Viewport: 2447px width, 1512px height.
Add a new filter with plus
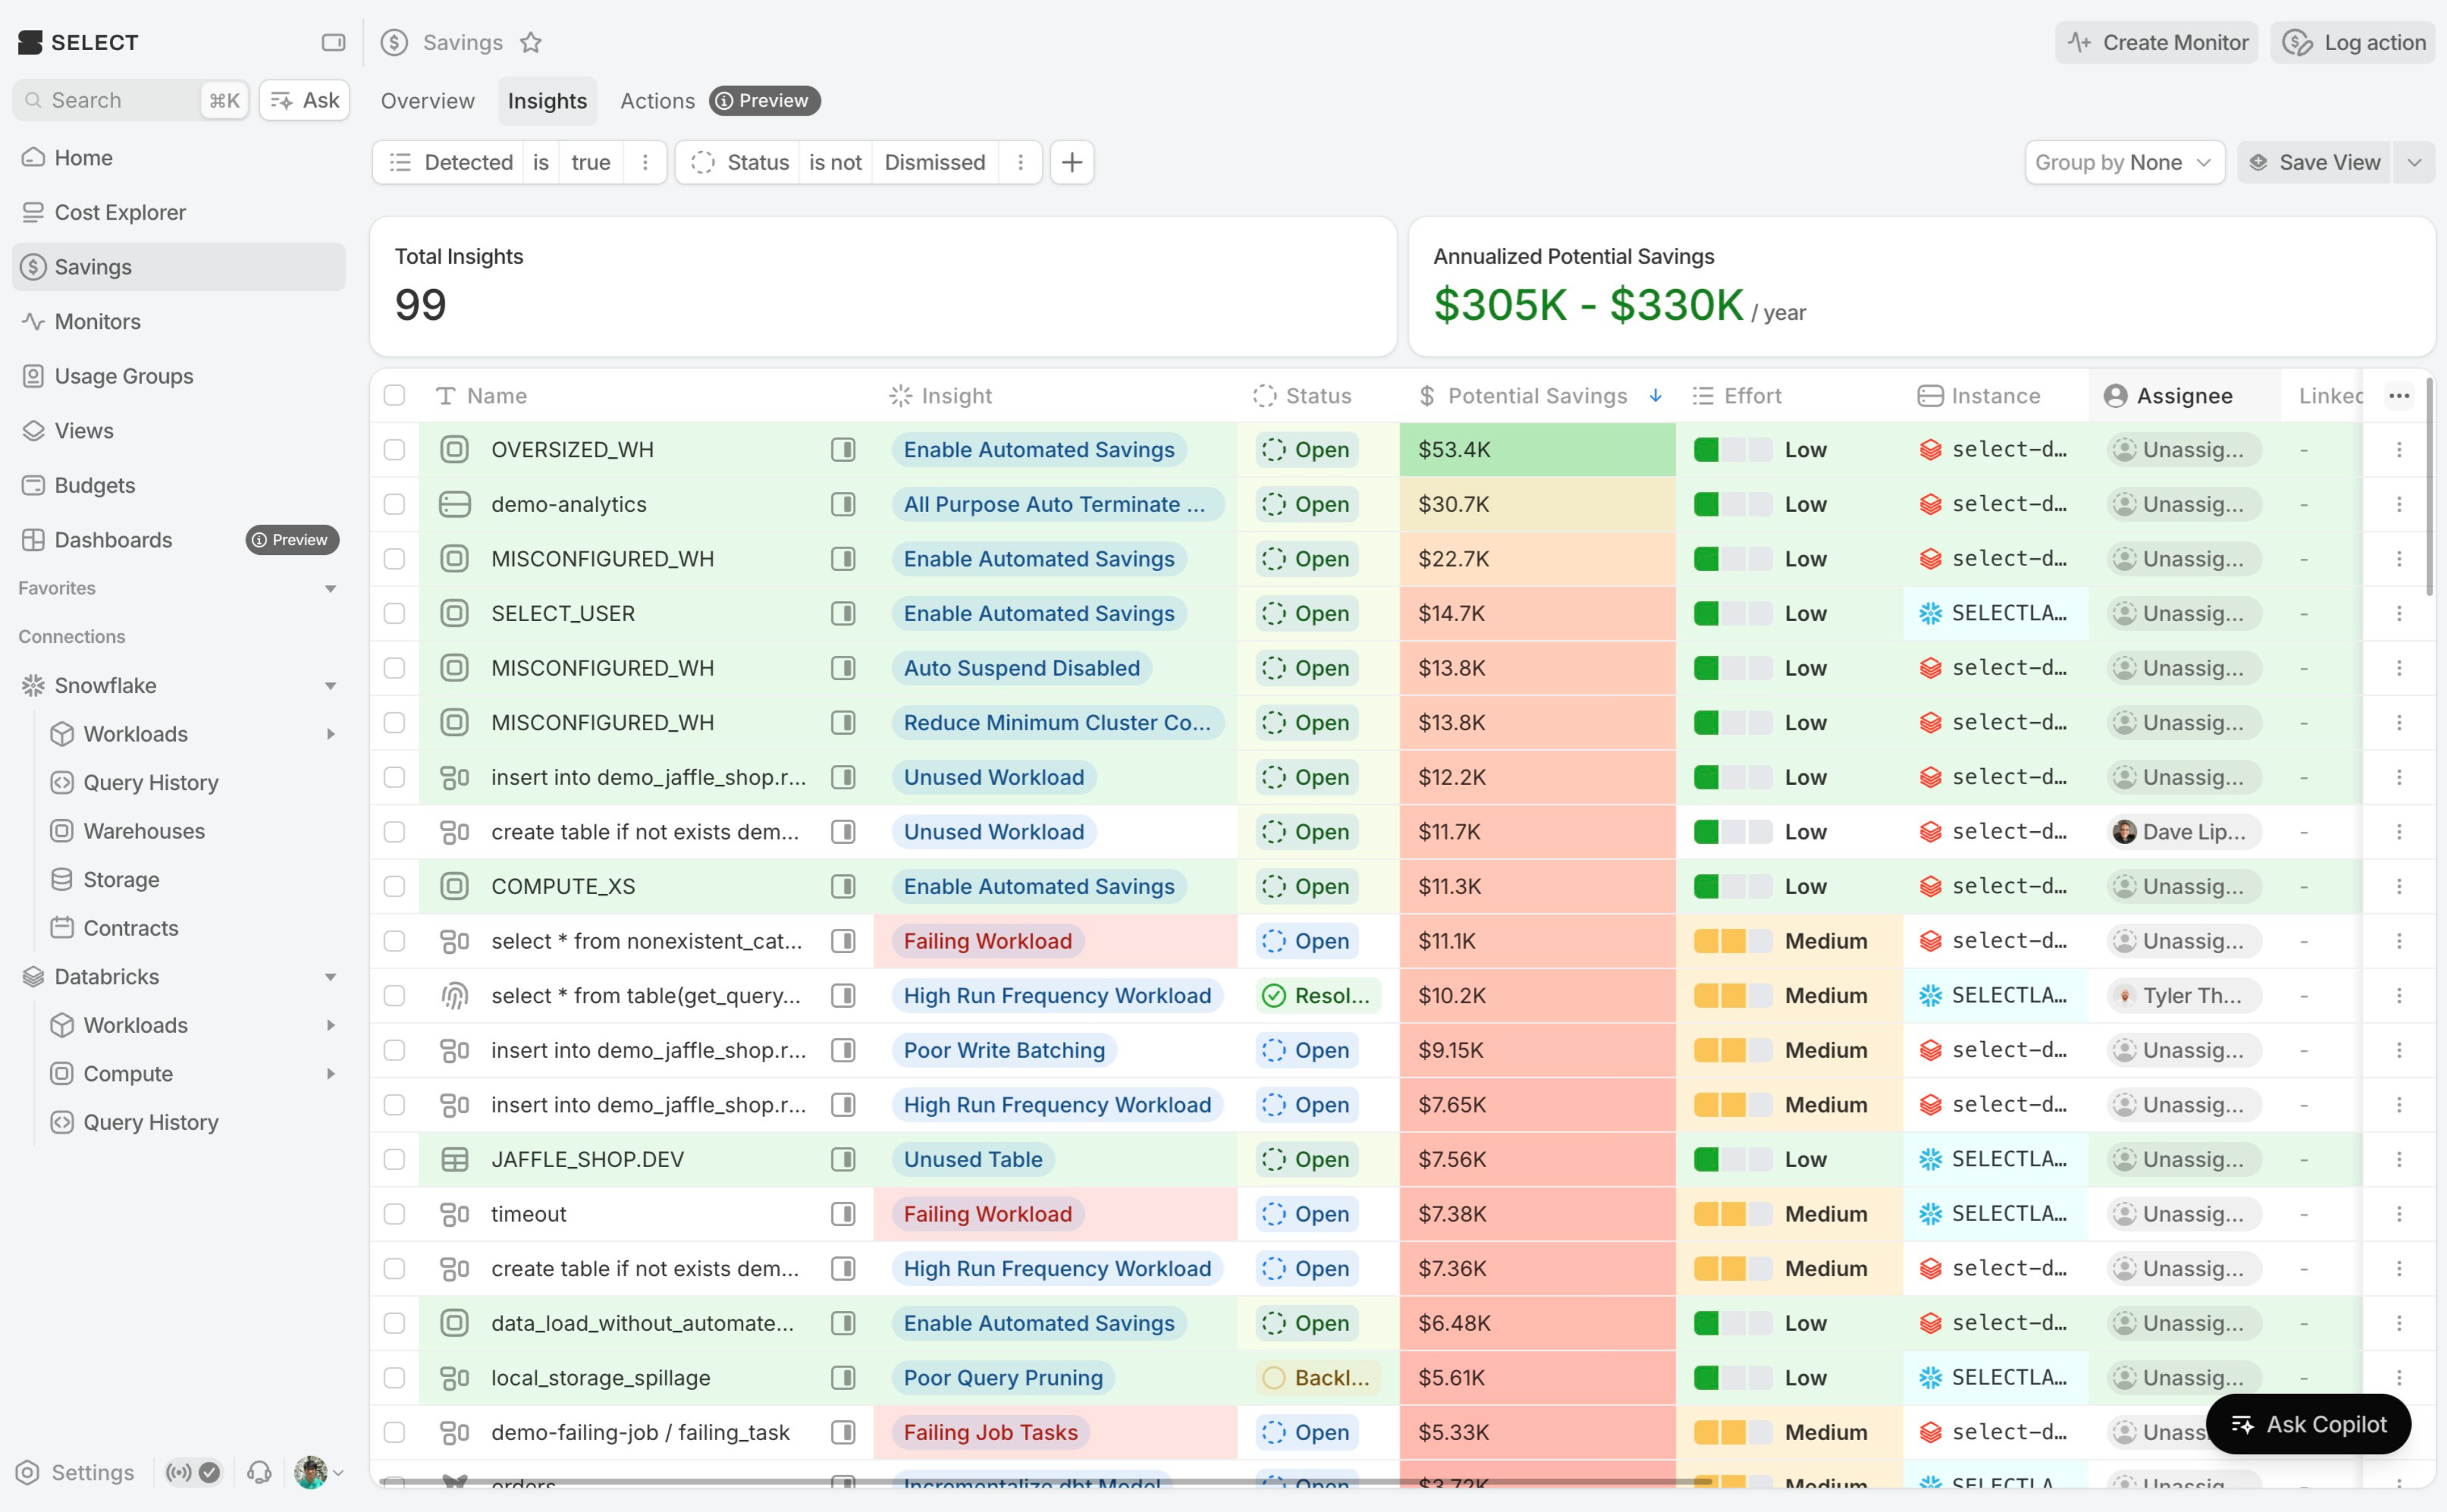coord(1071,162)
